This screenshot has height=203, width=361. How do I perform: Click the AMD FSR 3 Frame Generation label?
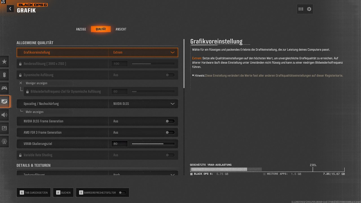(43, 133)
